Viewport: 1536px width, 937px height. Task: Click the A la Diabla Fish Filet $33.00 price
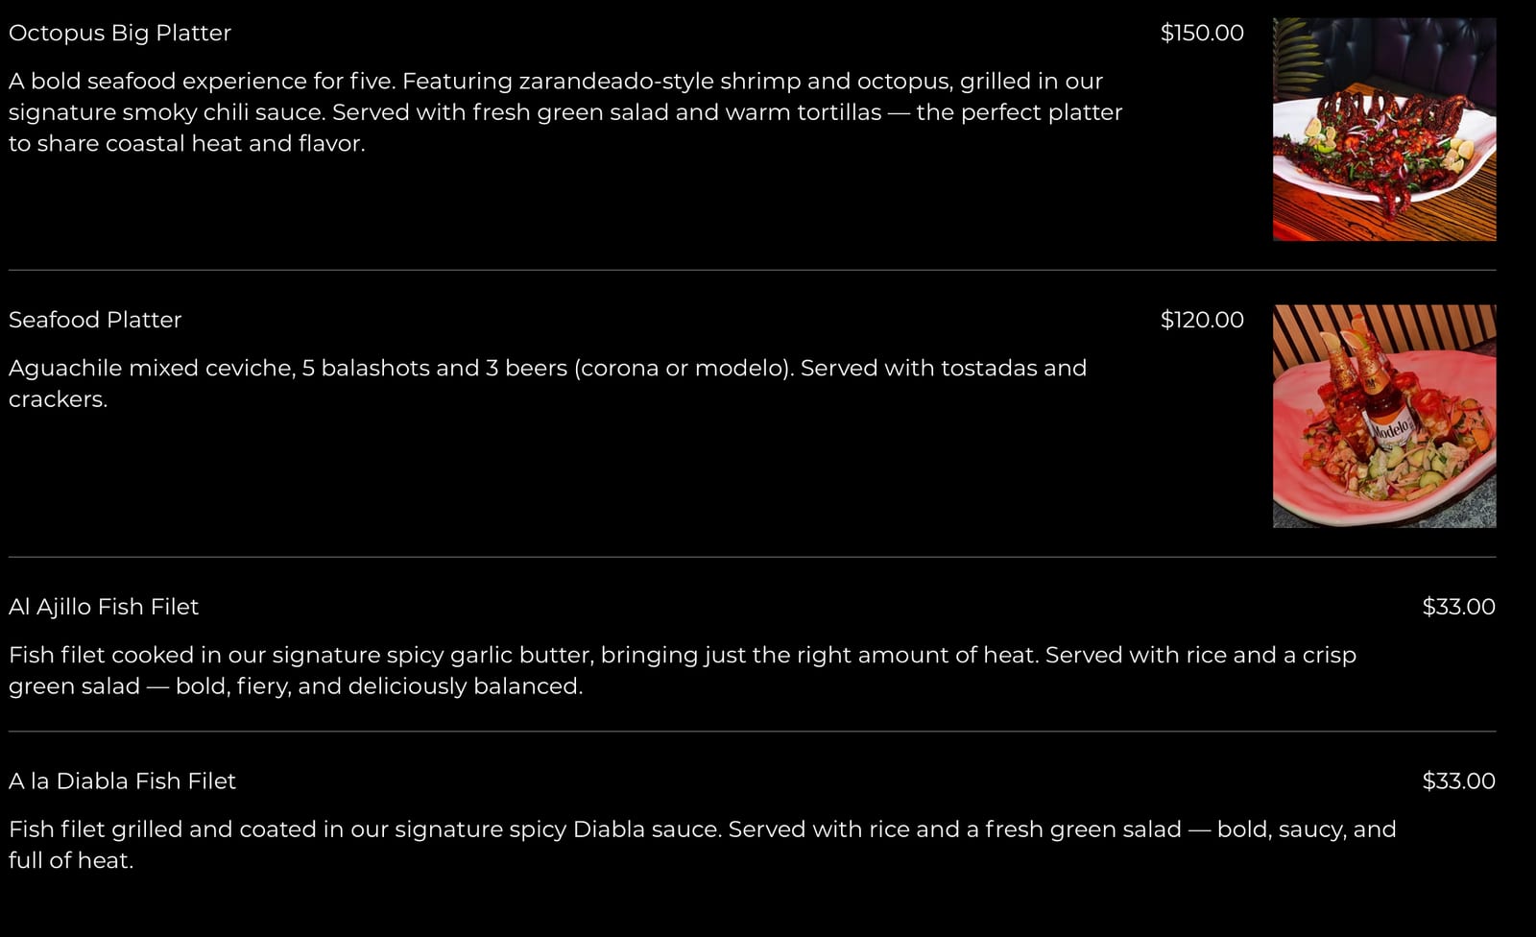(1458, 781)
